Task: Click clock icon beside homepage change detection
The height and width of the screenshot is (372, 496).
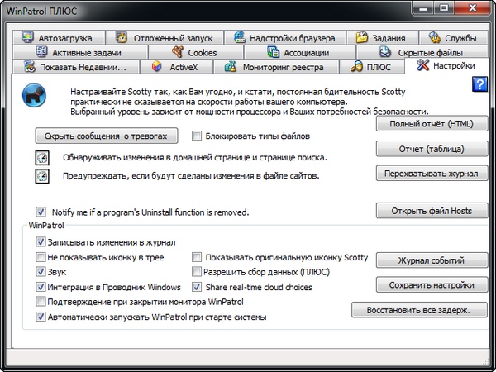Action: [x=42, y=157]
